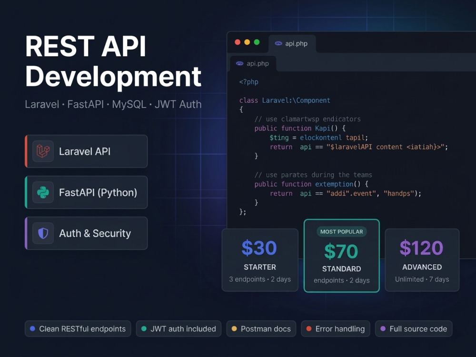Select the Postman docs chip

point(261,328)
